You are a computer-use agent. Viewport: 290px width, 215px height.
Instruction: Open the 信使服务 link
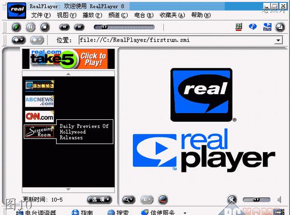click(x=158, y=212)
